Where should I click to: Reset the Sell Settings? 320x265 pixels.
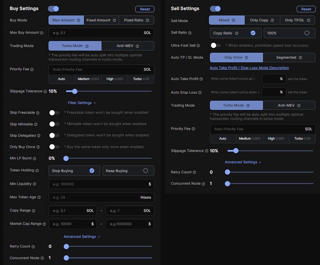tap(306, 9)
